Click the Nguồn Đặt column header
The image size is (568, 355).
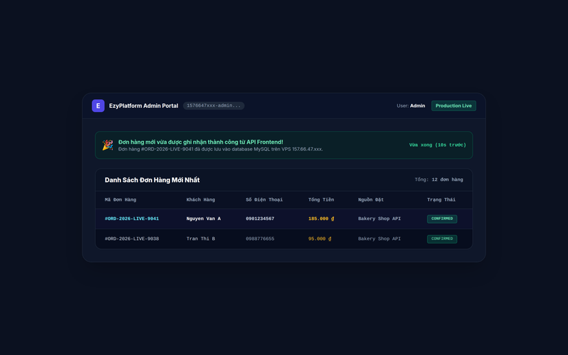[371, 200]
